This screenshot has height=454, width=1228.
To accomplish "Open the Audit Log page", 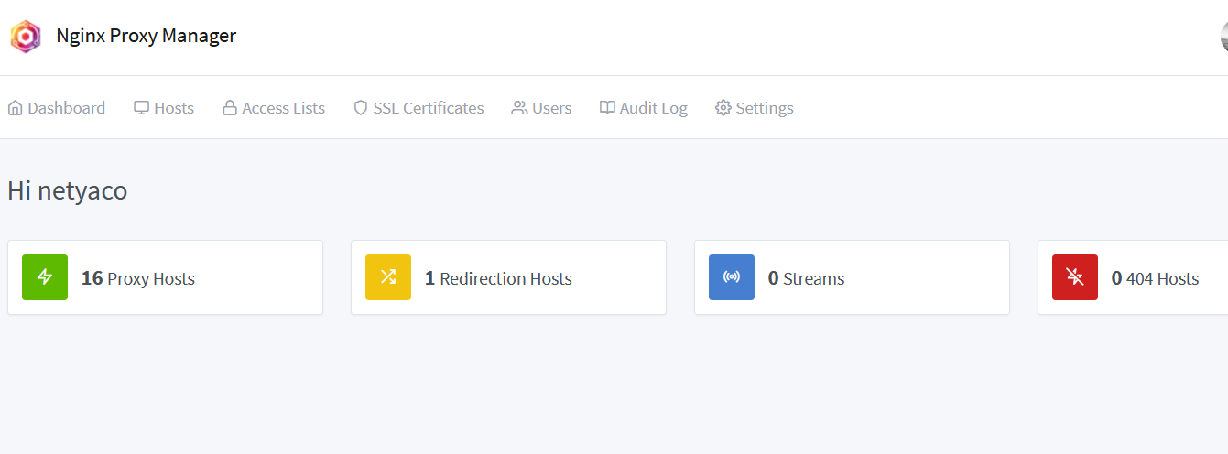I will point(643,108).
